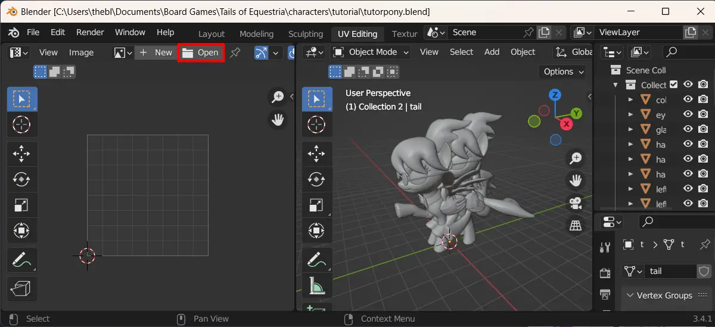715x327 pixels.
Task: Toggle the Collection exclude checkbox
Action: [x=673, y=85]
